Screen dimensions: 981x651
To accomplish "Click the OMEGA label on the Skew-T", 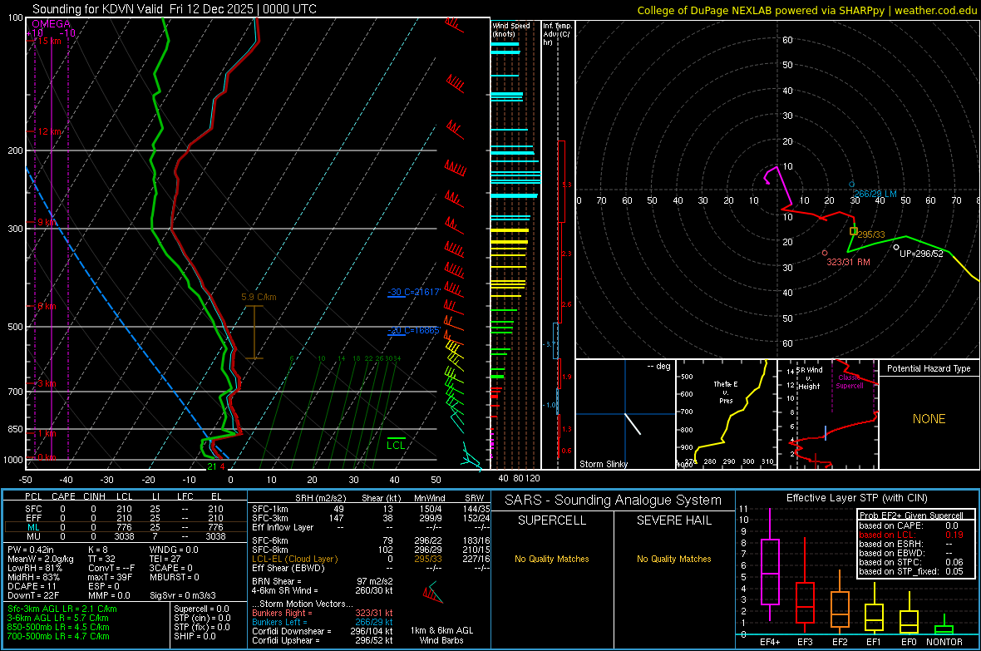I will (x=52, y=24).
